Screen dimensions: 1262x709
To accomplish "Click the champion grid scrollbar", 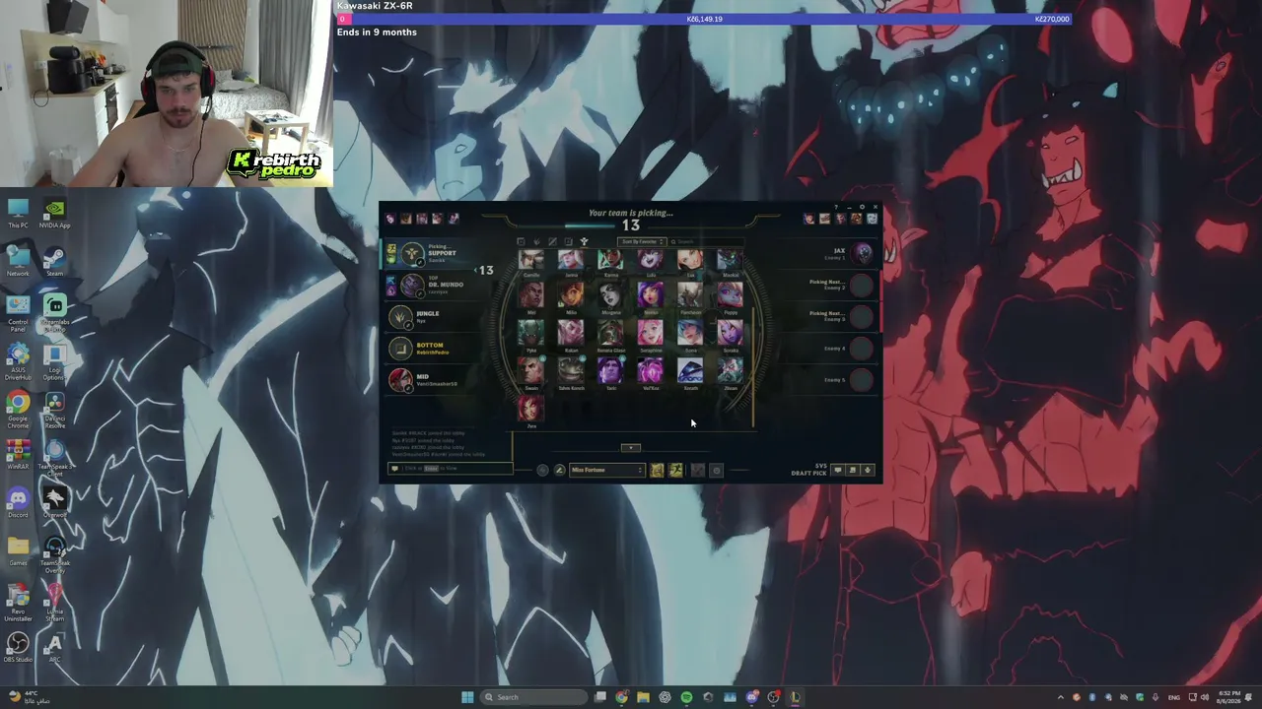I will click(x=754, y=369).
